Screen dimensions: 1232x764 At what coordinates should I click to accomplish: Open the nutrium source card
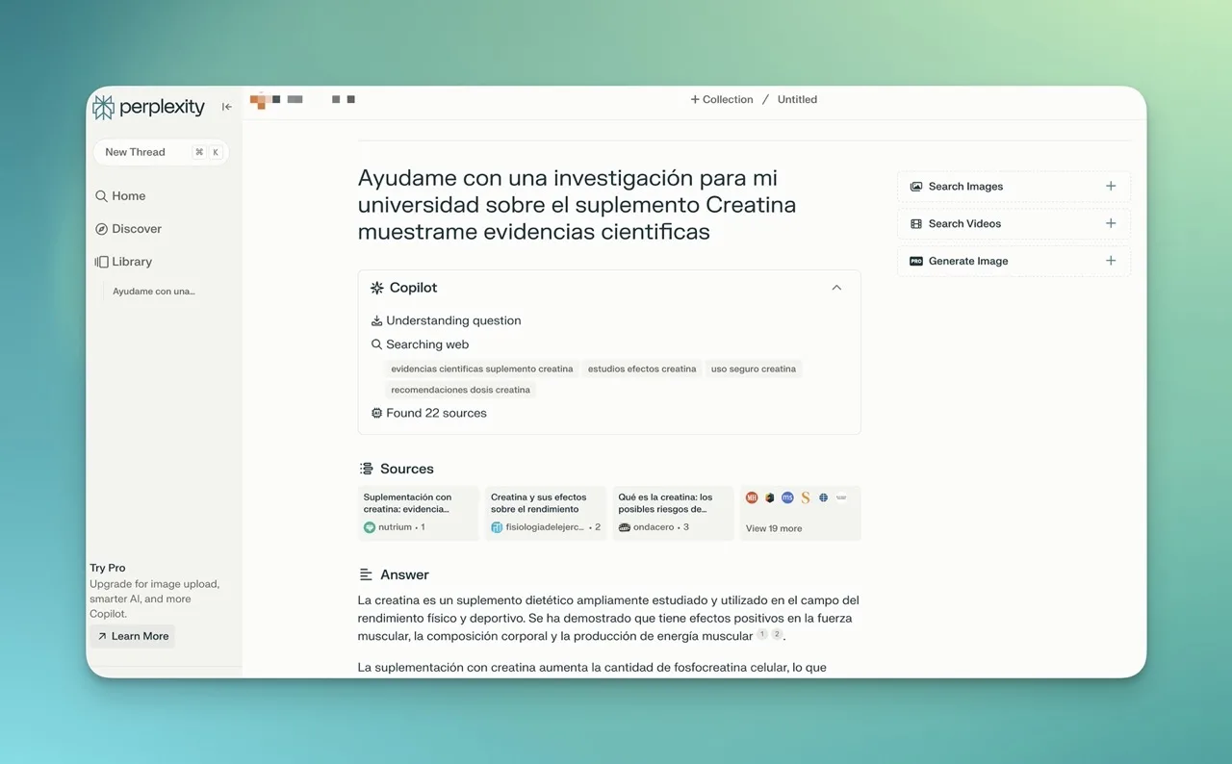[x=418, y=513]
